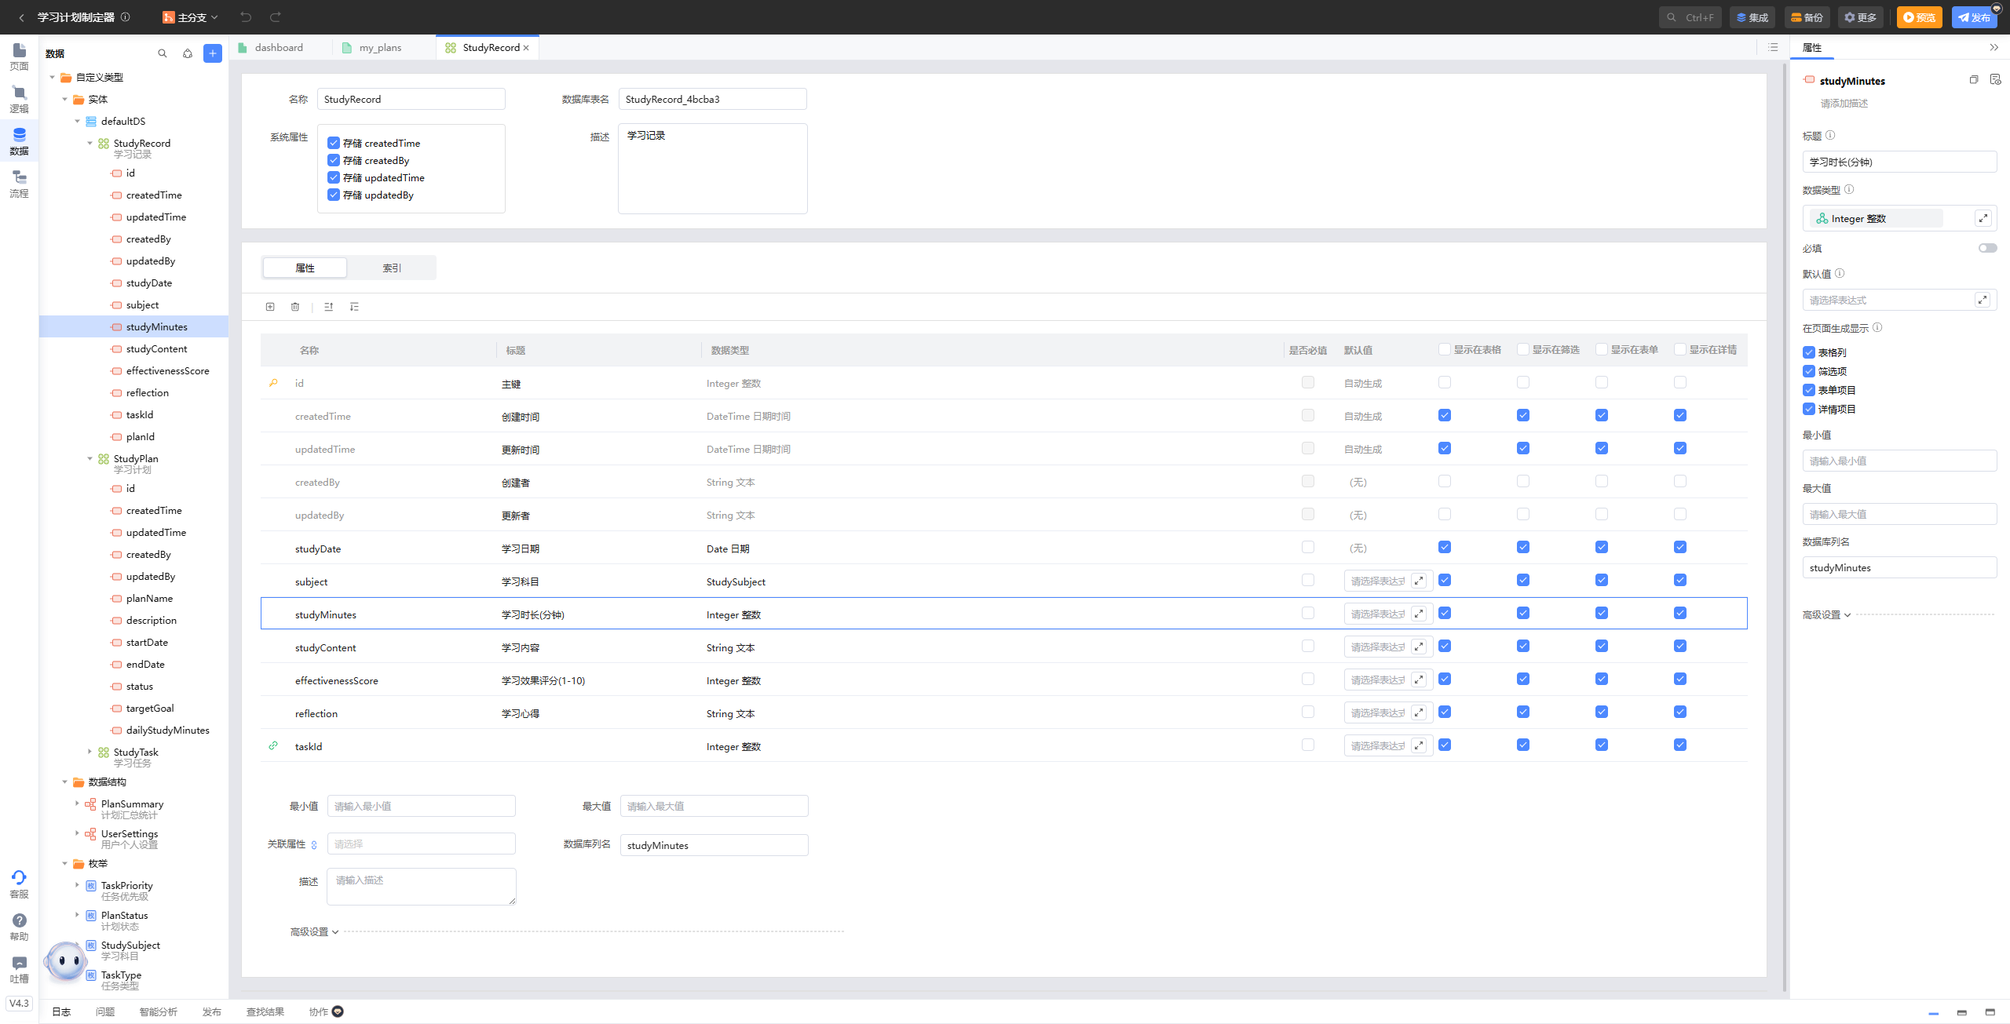Open the 流程 section in left sidebar

click(19, 184)
